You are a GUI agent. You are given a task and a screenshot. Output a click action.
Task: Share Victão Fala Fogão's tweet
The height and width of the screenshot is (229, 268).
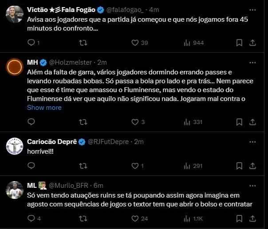[x=252, y=43]
